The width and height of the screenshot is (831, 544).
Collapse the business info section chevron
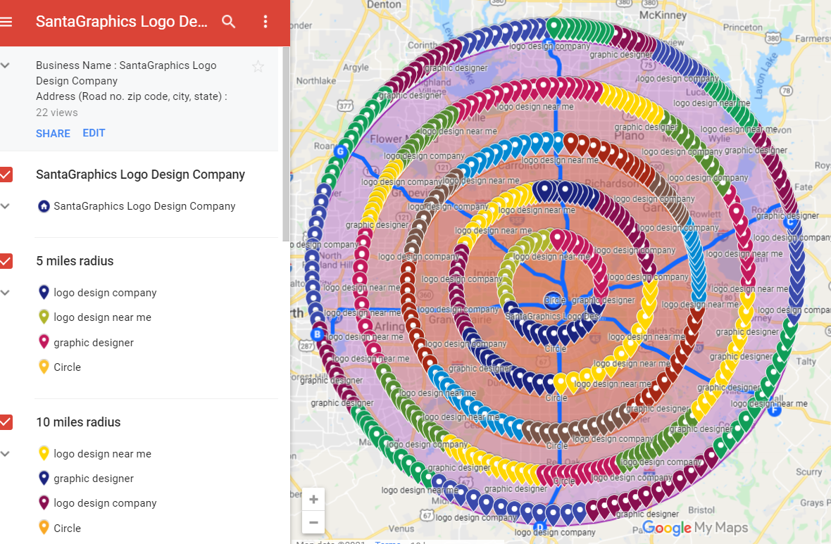tap(7, 65)
